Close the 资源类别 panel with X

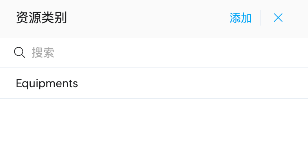[x=278, y=18]
